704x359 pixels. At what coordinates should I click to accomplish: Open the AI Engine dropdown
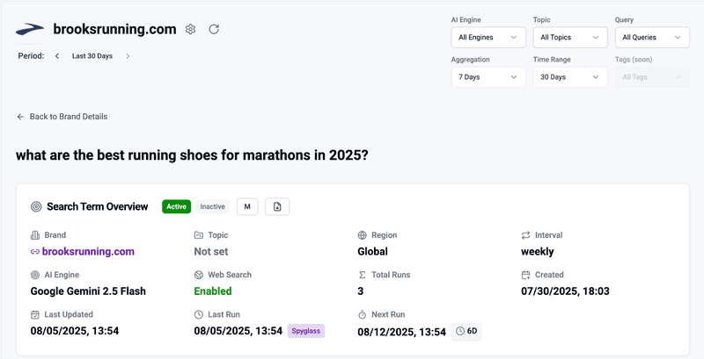[x=488, y=37]
